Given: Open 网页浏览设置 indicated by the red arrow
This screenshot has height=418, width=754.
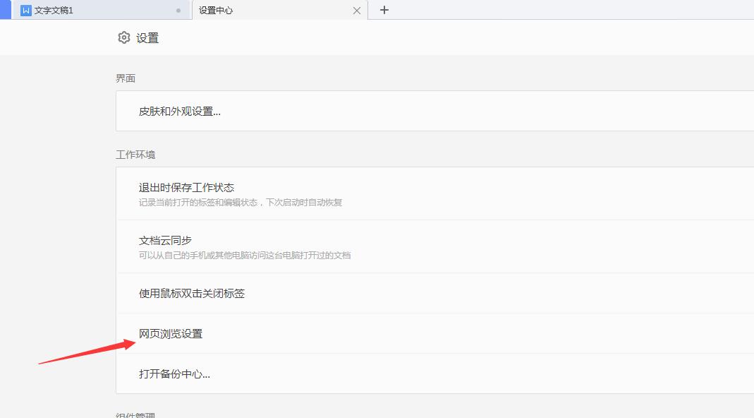Looking at the screenshot, I should [169, 334].
